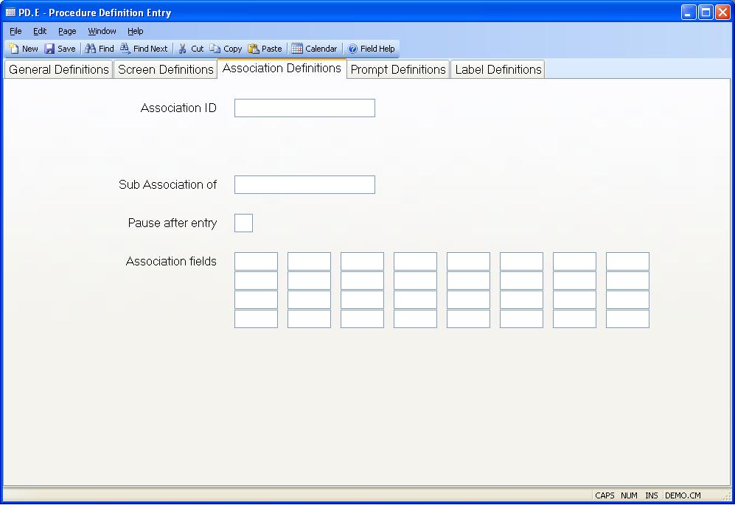This screenshot has width=735, height=508.
Task: Click the last cell in bottom Association fields row
Action: (x=627, y=319)
